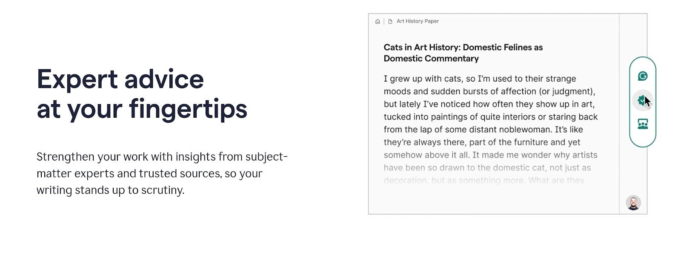Click the "Strengthen your work" description text
The height and width of the screenshot is (263, 681).
coord(162,157)
